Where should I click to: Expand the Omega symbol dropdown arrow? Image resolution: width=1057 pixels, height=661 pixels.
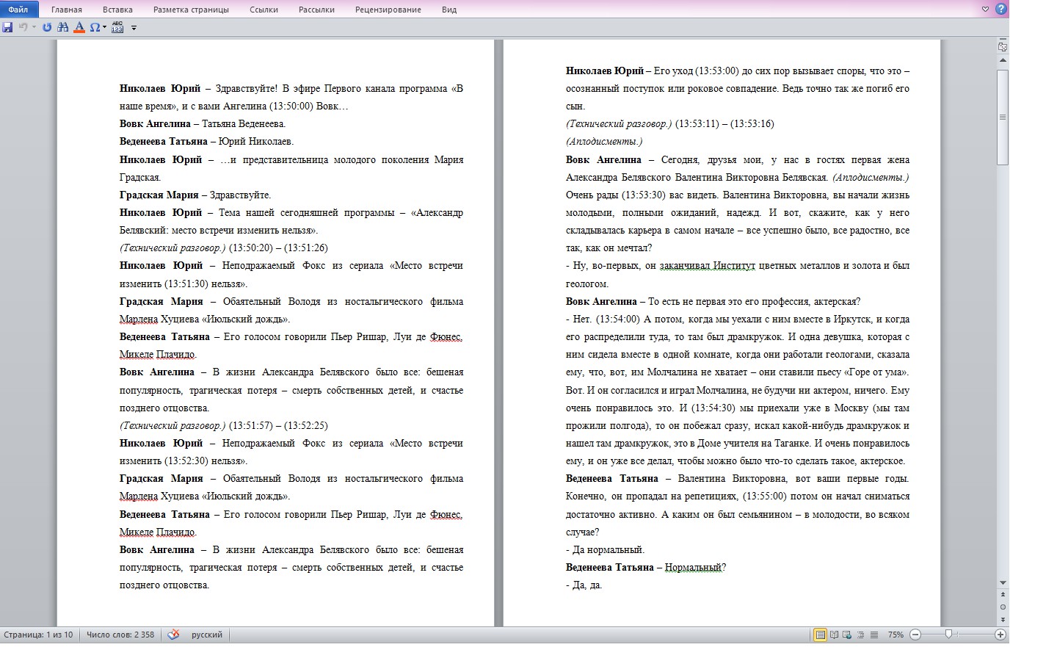pos(105,27)
